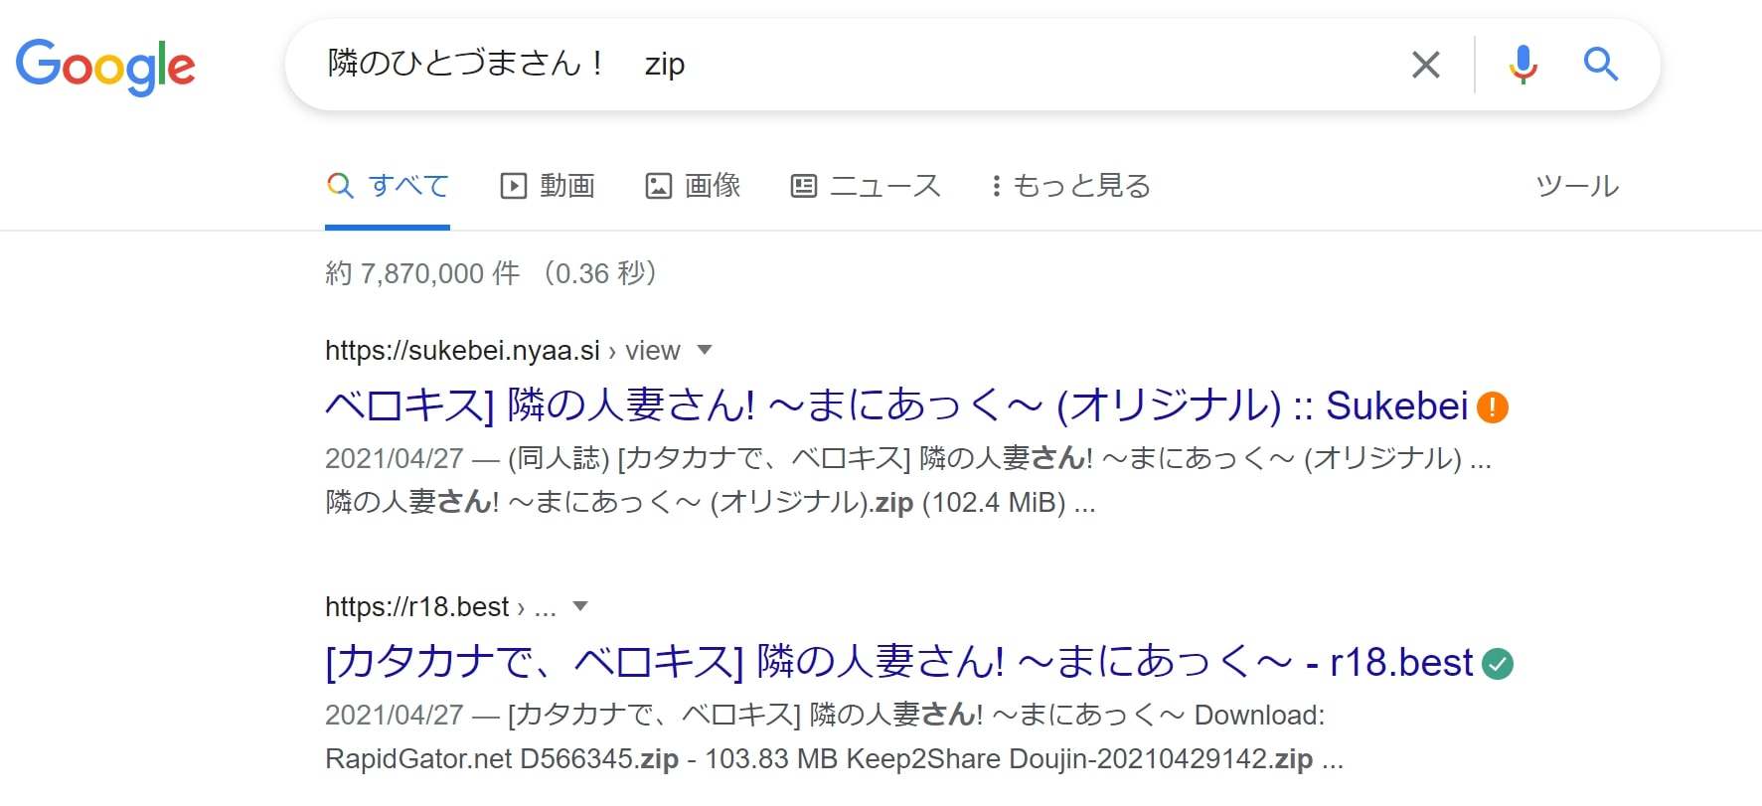Expand dropdown arrow next to r18.best URL
This screenshot has width=1762, height=806.
tap(581, 606)
